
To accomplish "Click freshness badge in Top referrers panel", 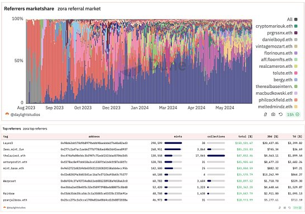I will point(297,208).
